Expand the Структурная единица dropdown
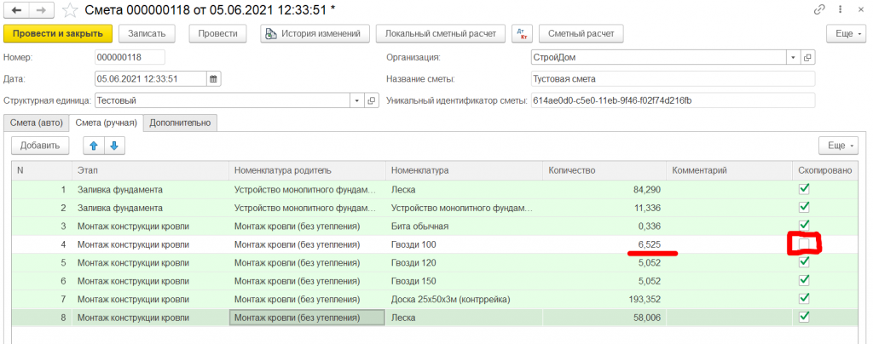873x344 pixels. pos(356,100)
